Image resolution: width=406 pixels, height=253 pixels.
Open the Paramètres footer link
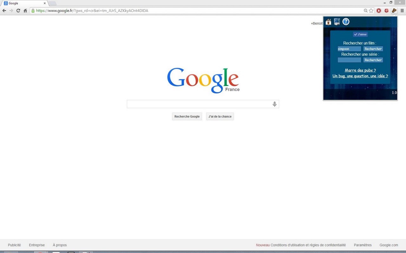click(363, 245)
